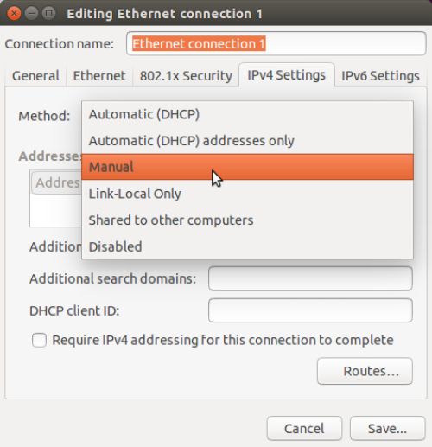Focus the Connection name field
The image size is (432, 447).
276,43
